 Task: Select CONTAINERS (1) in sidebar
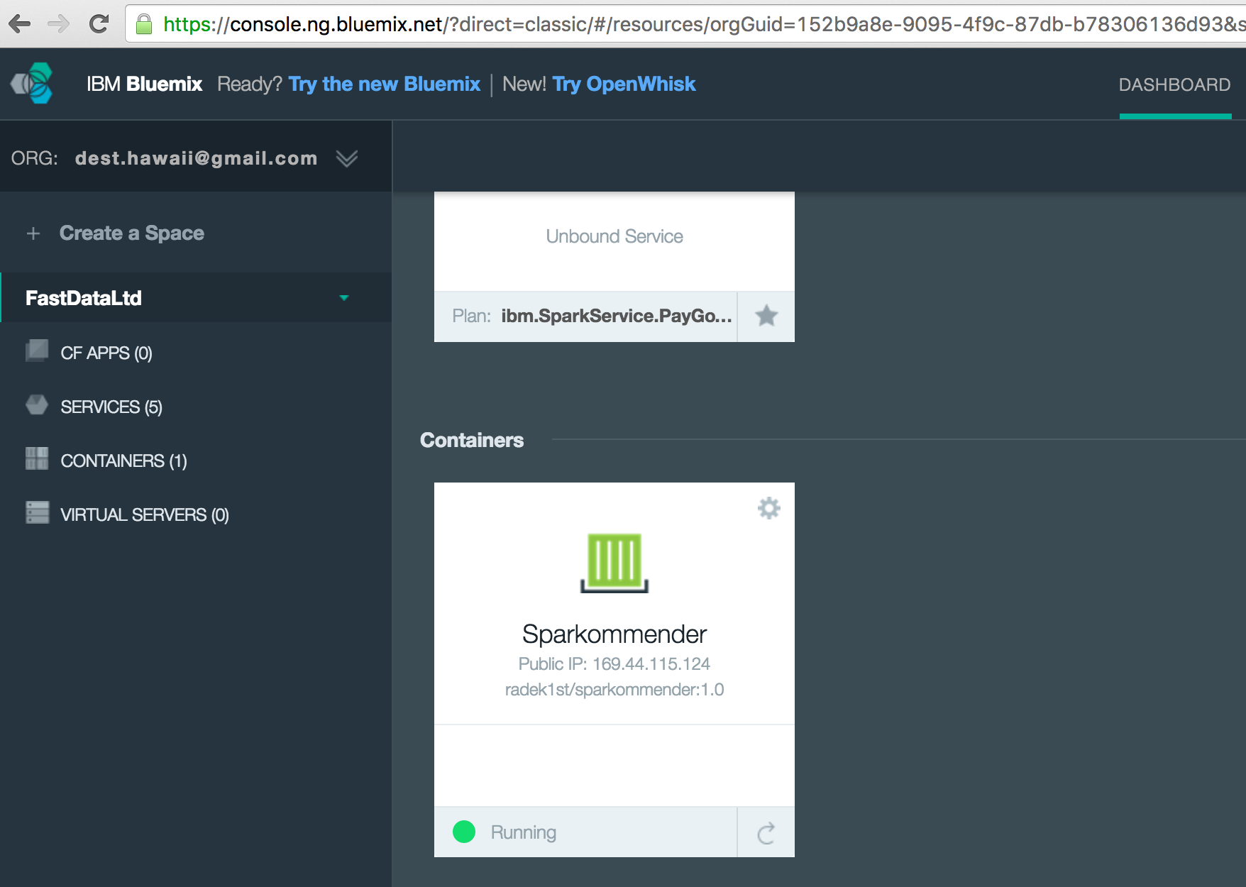click(124, 461)
